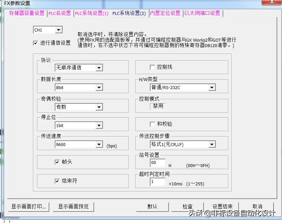Tick the 和校验 checkbox
The height and width of the screenshot is (223, 282).
pos(152,124)
